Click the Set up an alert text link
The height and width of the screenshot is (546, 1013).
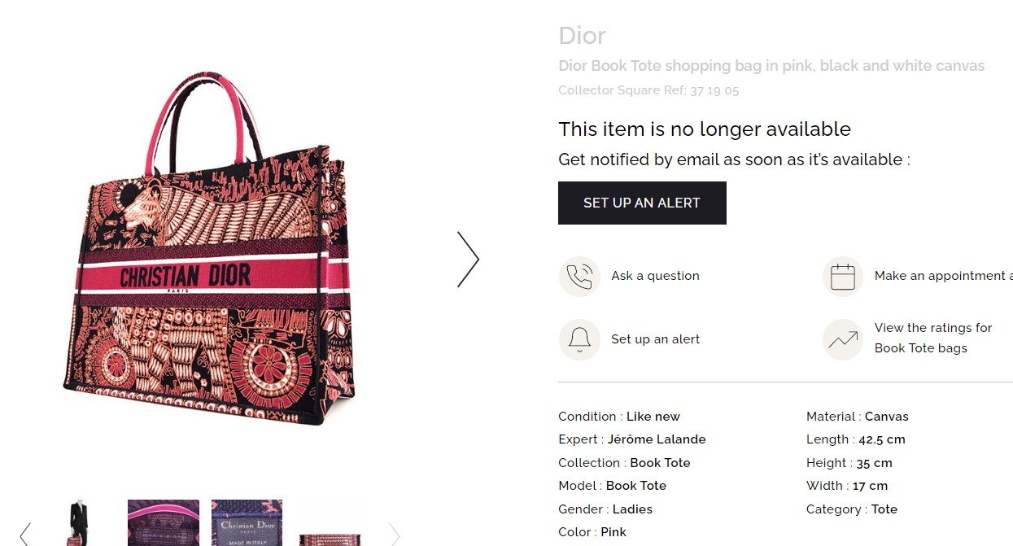click(655, 339)
